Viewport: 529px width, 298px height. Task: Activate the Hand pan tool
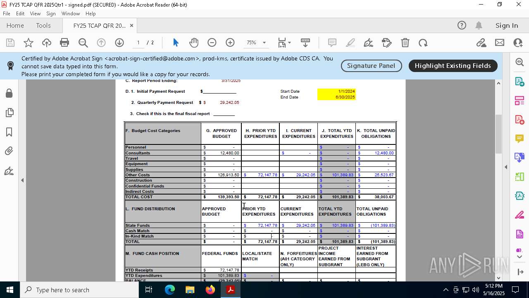coord(194,43)
